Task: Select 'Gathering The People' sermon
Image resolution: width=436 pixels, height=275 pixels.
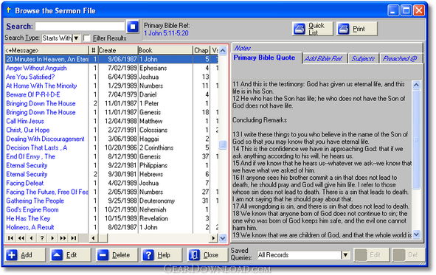Action: [35, 201]
